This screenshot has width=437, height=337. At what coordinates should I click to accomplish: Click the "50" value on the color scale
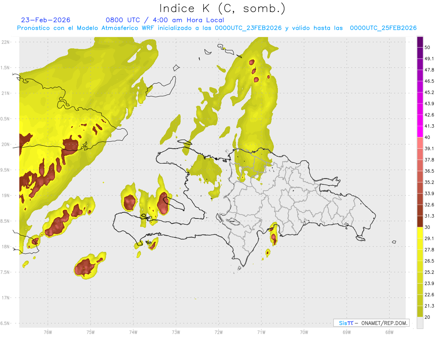pos(428,47)
